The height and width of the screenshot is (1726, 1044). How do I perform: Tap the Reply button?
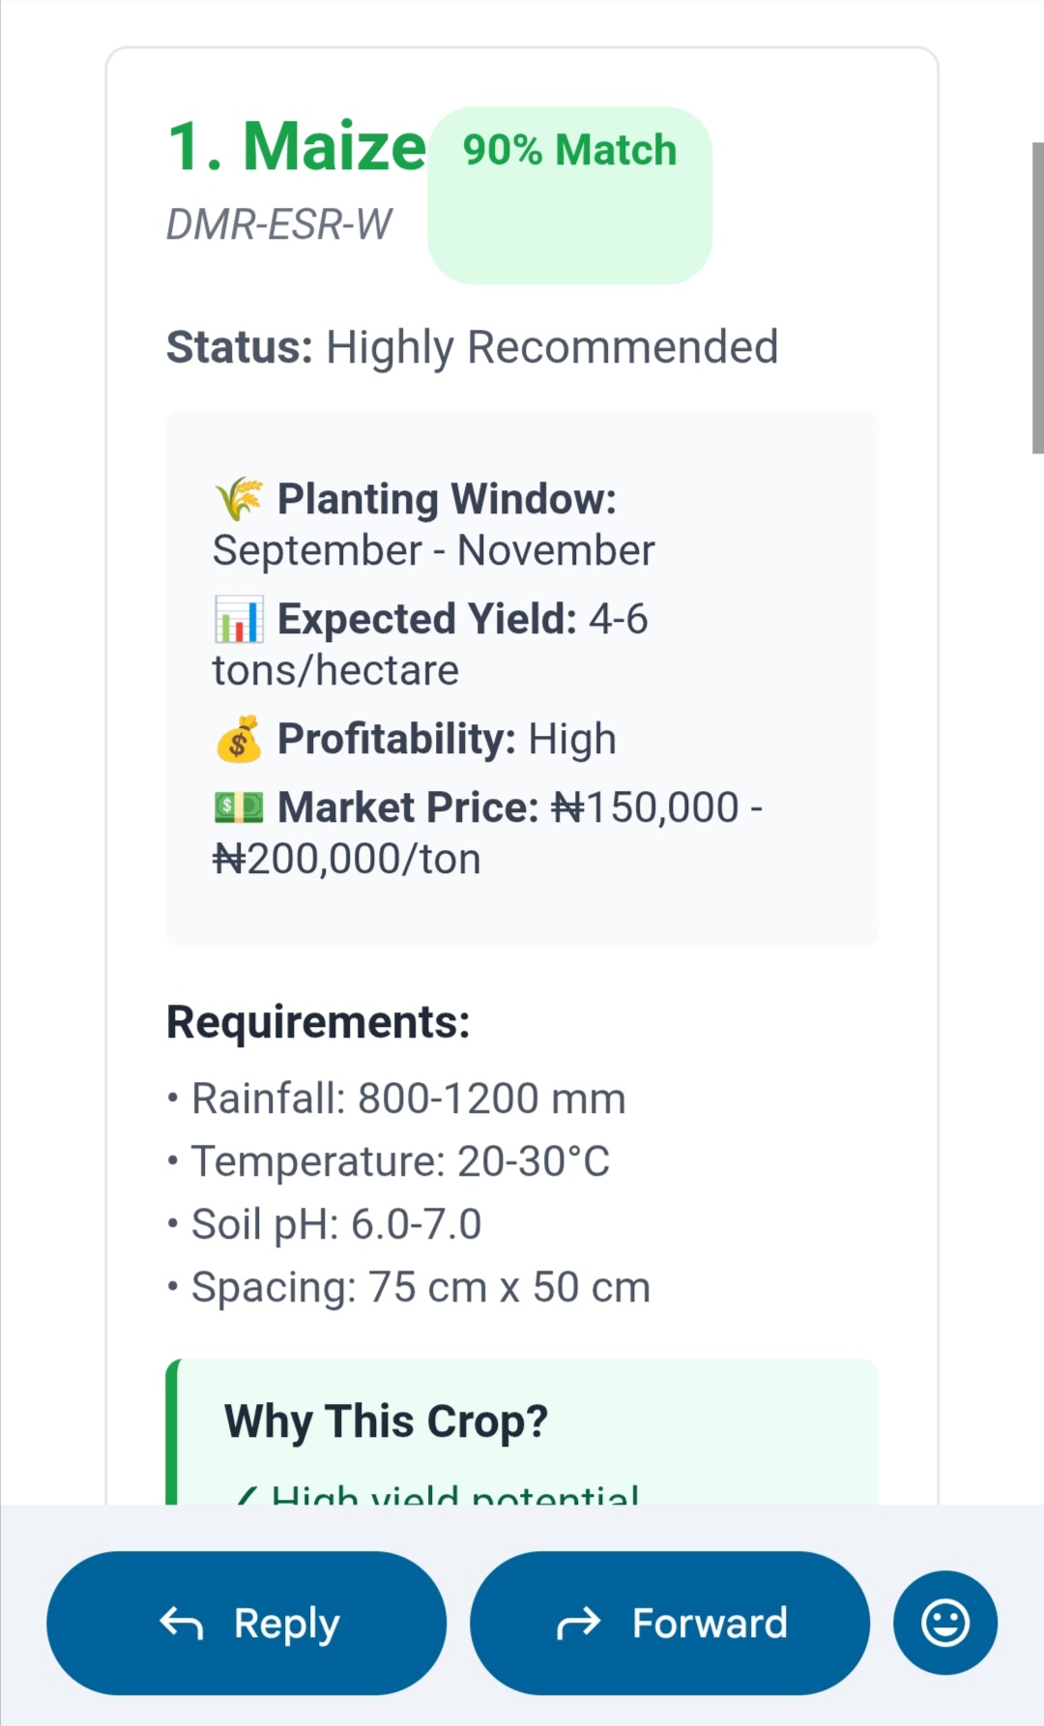pos(246,1624)
